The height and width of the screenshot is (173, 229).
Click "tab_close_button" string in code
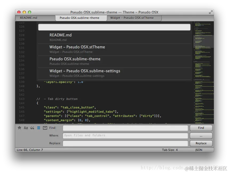77,107
